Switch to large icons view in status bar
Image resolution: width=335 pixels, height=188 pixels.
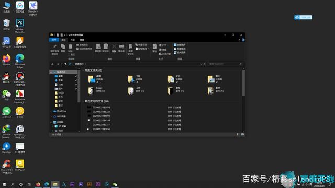click(242, 135)
